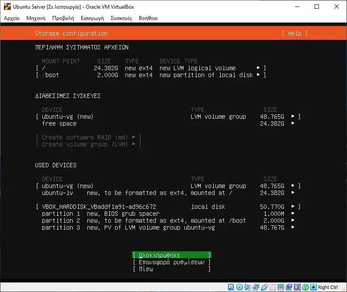Expand the / mount point row arrow
Image resolution: width=347 pixels, height=292 pixels.
[x=258, y=68]
